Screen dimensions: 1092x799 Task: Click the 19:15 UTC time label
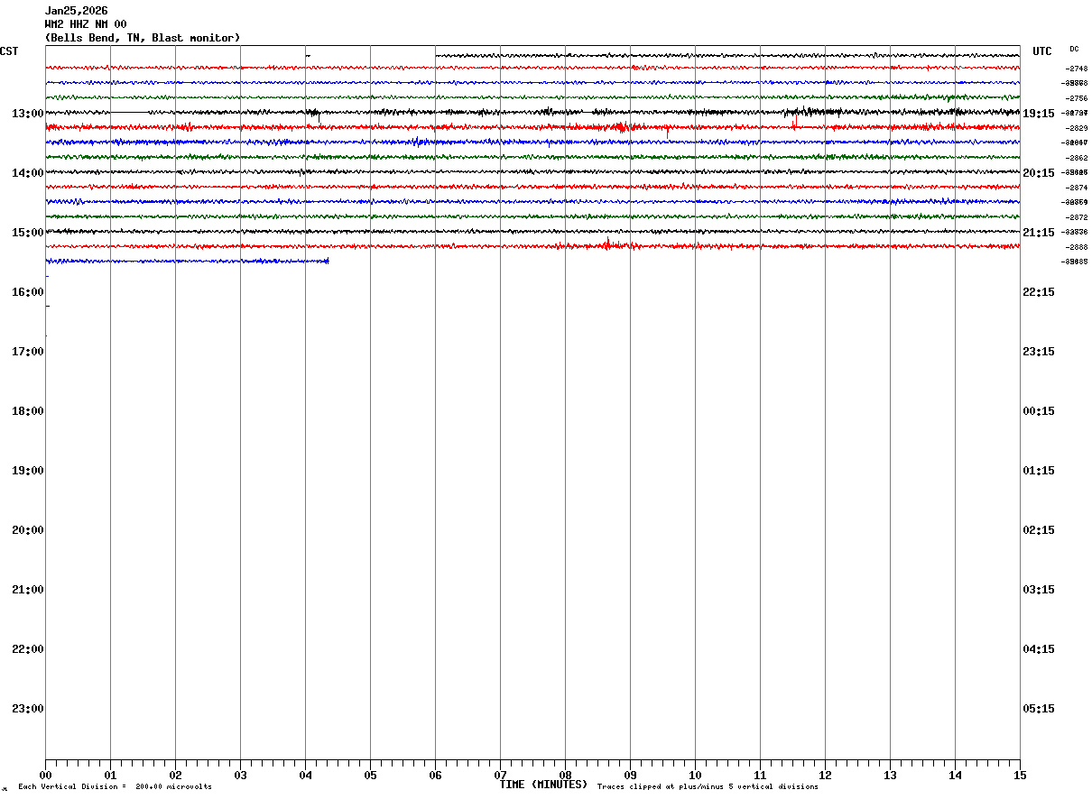coord(1039,114)
